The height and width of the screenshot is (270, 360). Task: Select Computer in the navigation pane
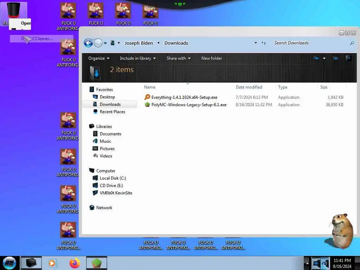(x=105, y=171)
